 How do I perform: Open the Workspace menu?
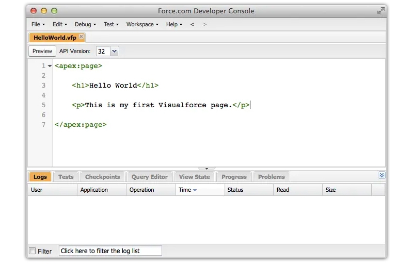pos(142,24)
